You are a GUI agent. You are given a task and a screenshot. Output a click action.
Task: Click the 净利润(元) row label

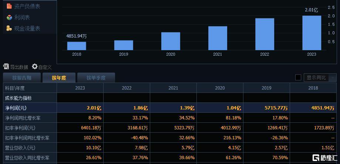[x=16, y=108]
